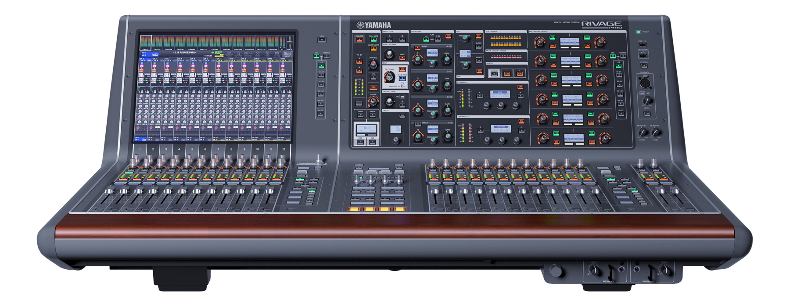Image resolution: width=790 pixels, height=306 pixels.
Task: Toggle the Dynamics 2 ON key
Action: 521,121
